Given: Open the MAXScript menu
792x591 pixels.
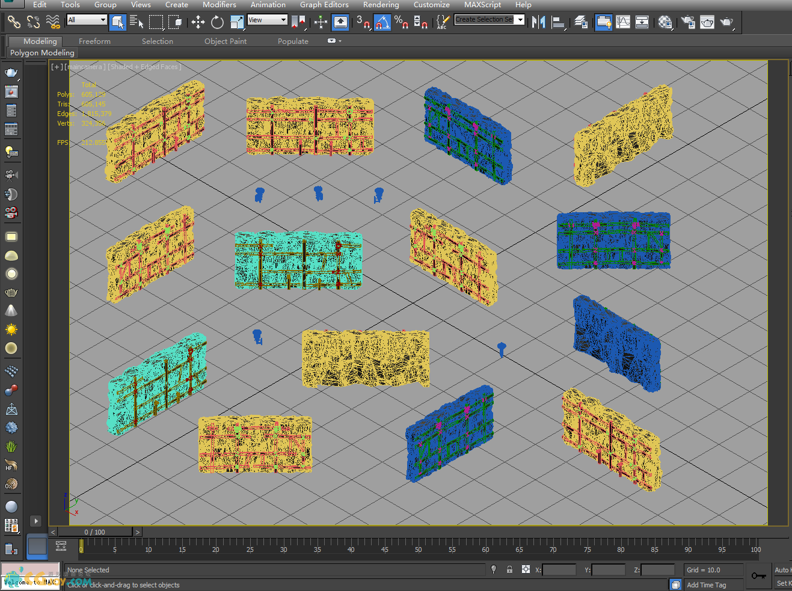Looking at the screenshot, I should coord(482,5).
